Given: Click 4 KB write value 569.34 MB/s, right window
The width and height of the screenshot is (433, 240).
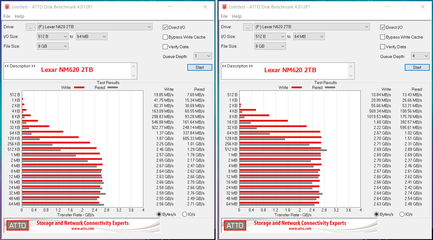Looking at the screenshot, I should [x=380, y=111].
